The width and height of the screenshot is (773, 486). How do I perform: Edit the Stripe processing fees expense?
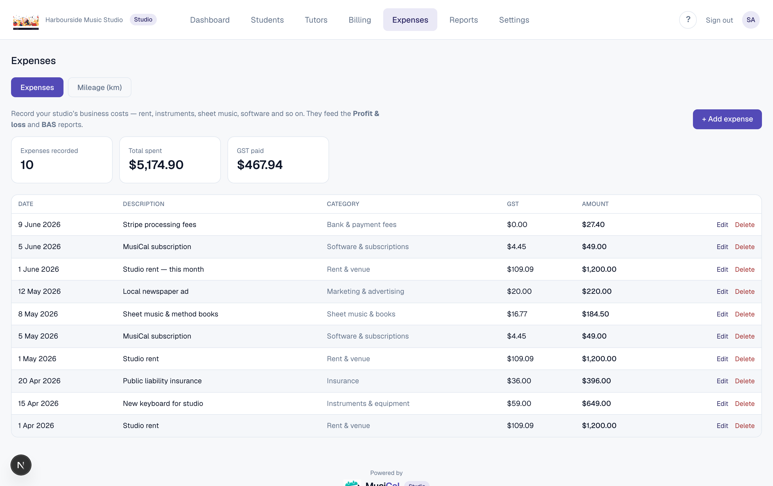coord(722,225)
